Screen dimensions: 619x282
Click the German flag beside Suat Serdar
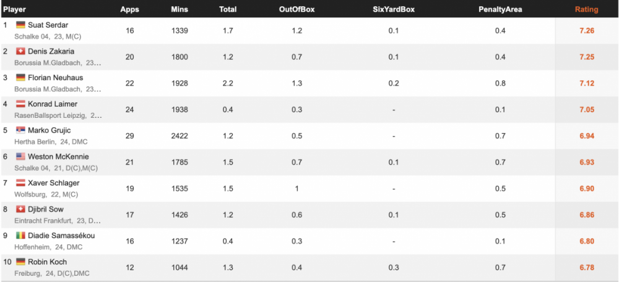(x=20, y=25)
